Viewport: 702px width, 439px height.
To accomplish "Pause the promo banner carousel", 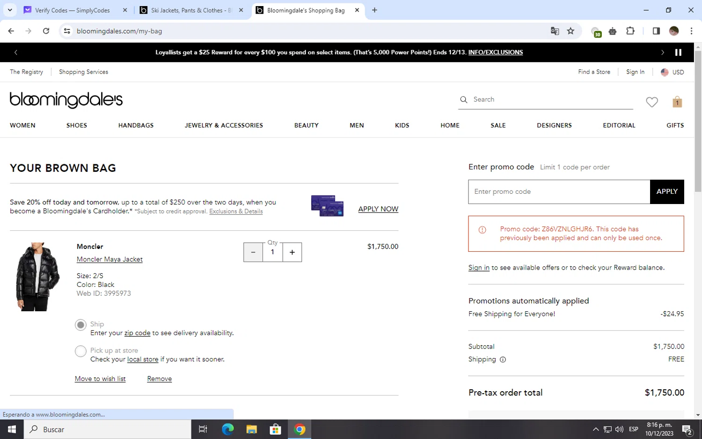I will coord(678,52).
